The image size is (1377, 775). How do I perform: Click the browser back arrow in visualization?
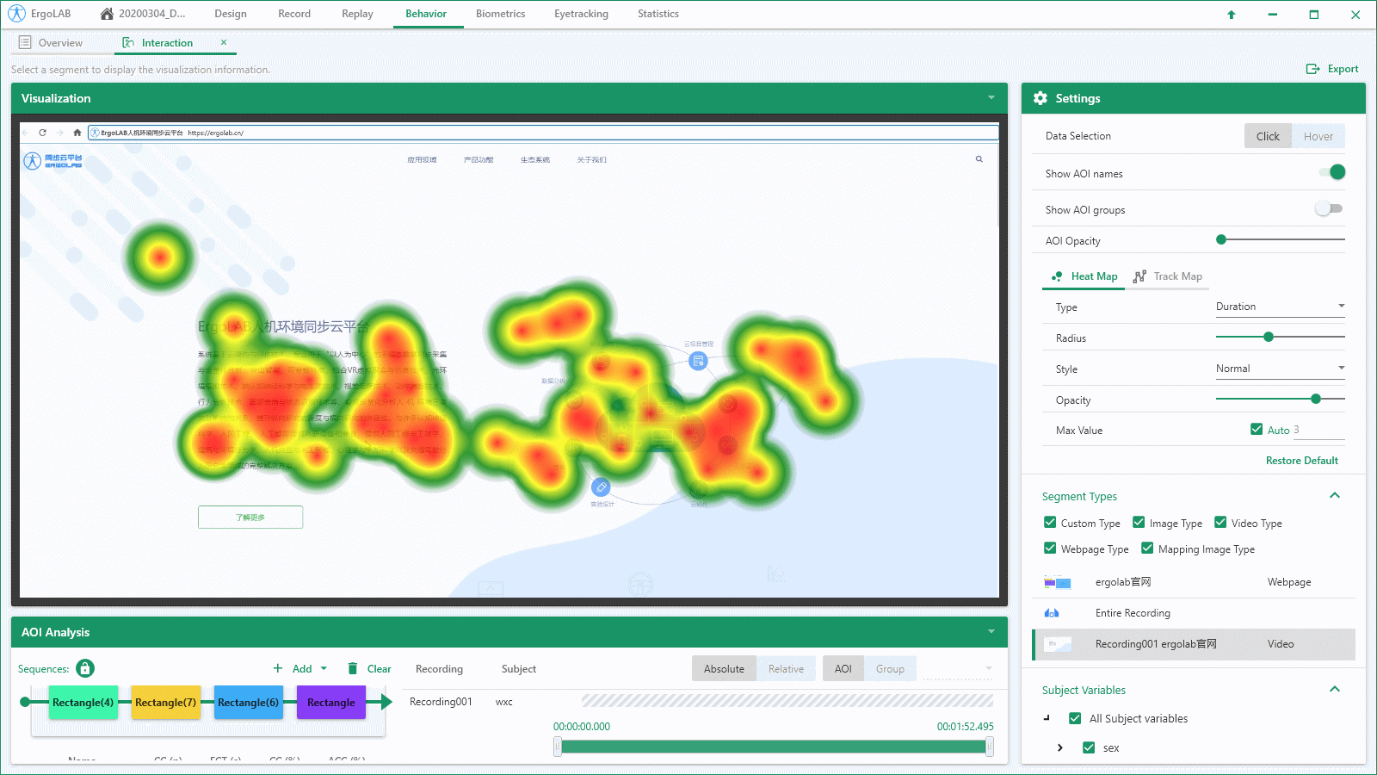pyautogui.click(x=26, y=133)
